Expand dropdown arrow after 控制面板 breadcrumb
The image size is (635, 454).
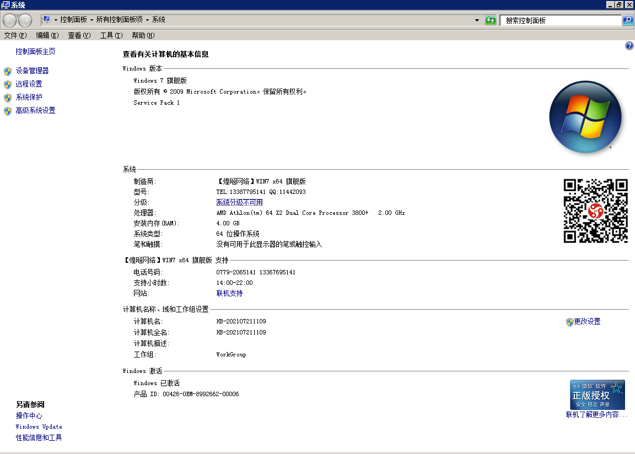[x=92, y=20]
